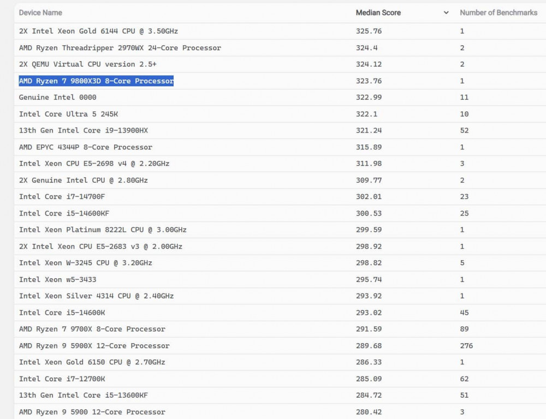The width and height of the screenshot is (546, 419).
Task: Click benchmark count 23 for i7-14700F
Action: tap(464, 196)
